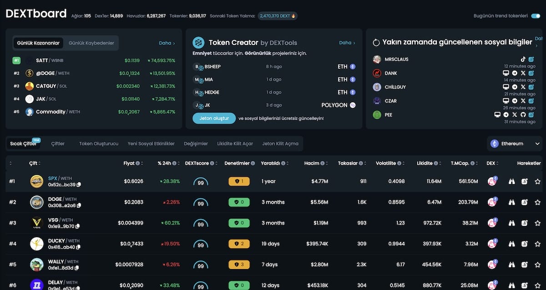The image size is (546, 290).
Task: Click the DEX logo in the SPX row
Action: tap(492, 181)
